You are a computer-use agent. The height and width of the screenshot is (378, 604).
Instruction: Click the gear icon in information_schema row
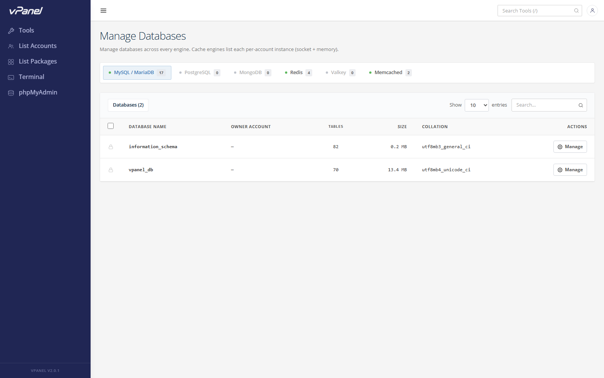tap(560, 147)
